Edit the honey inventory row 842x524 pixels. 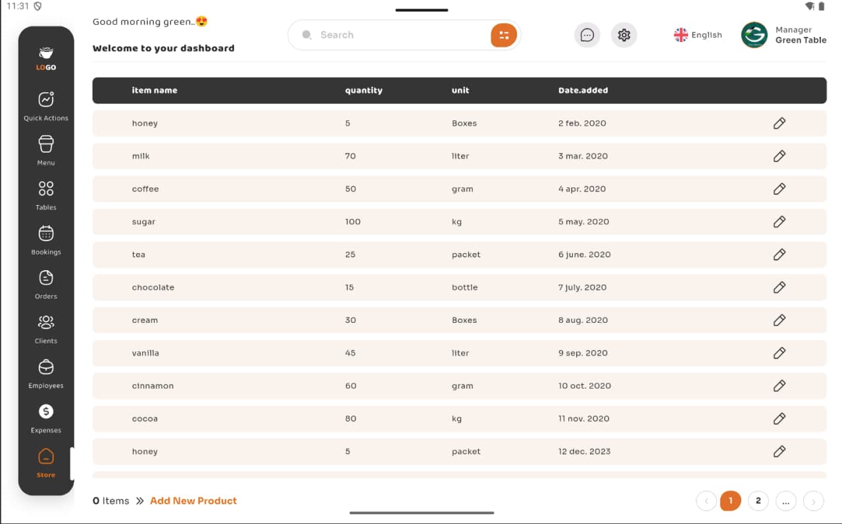[780, 123]
